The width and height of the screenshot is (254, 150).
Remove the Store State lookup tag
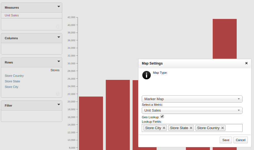coord(191,128)
